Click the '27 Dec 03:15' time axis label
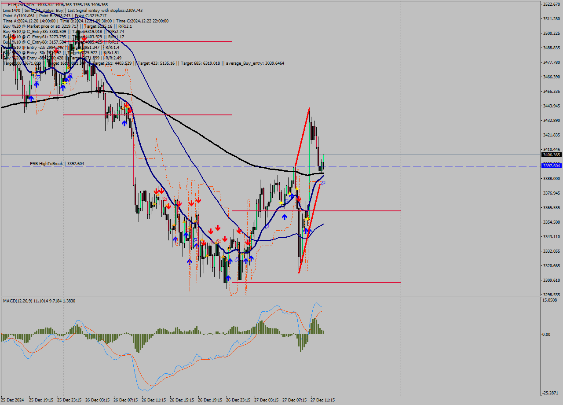Screen dimensions: 563x405 [267, 401]
